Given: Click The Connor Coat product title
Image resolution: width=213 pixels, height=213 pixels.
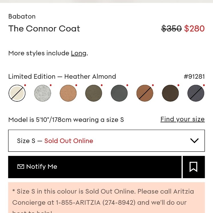Looking at the screenshot, I should [44, 29].
